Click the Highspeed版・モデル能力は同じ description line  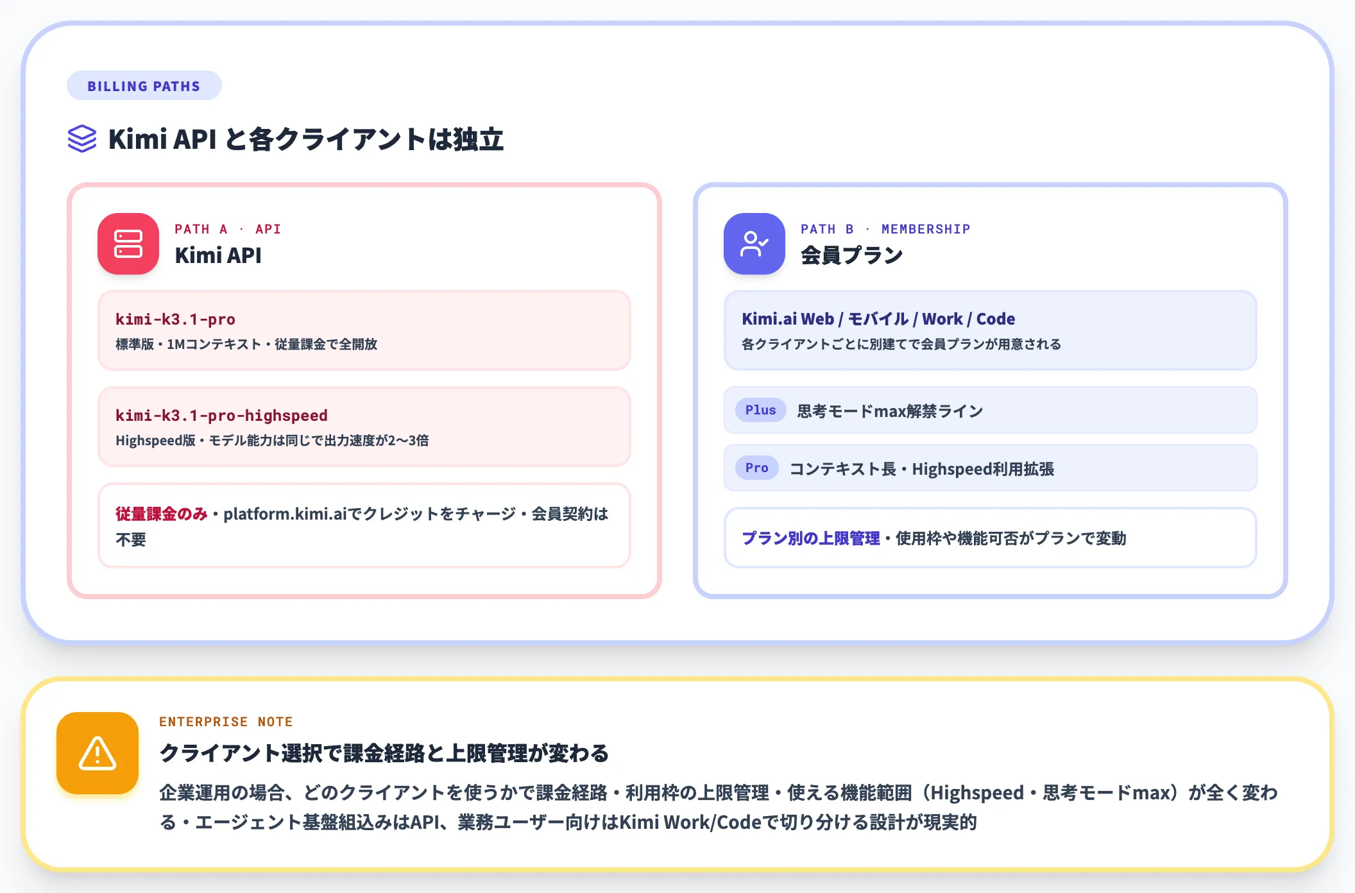(x=272, y=441)
